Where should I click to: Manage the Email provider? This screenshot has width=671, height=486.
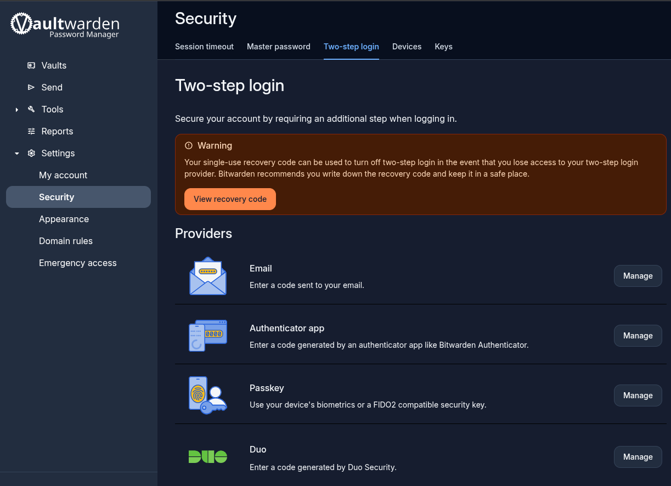coord(638,276)
